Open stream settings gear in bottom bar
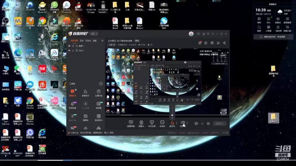The image size is (296, 166). coord(208,124)
